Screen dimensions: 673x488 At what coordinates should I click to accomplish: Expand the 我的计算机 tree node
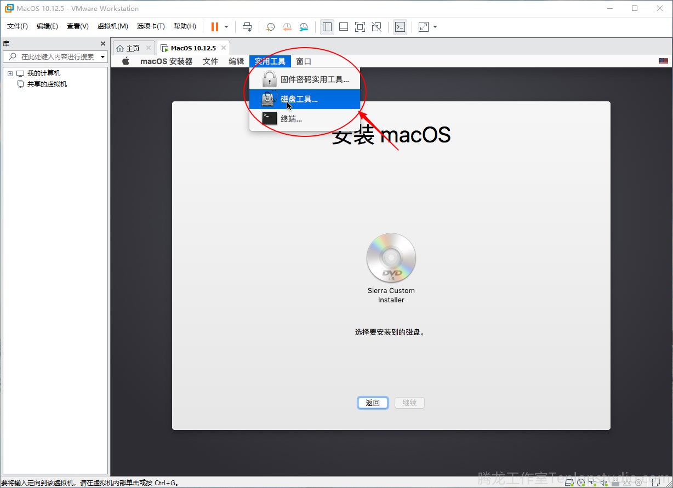(10, 73)
